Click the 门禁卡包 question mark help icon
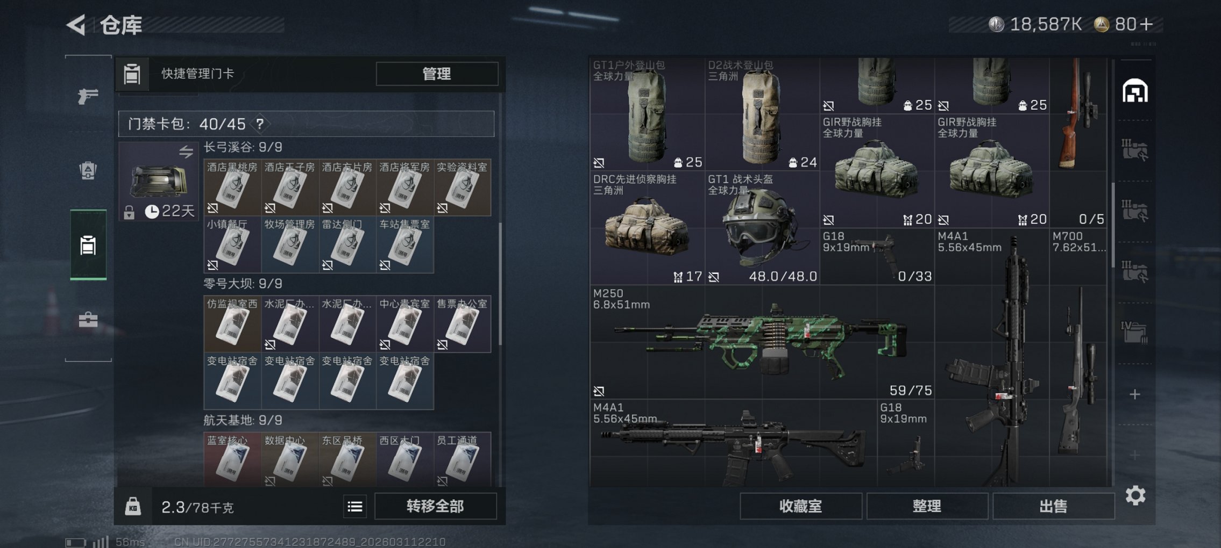Image resolution: width=1221 pixels, height=548 pixels. (x=260, y=124)
